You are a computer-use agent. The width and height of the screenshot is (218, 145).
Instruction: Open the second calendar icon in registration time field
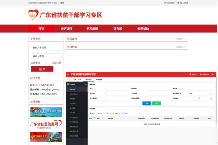211,99
